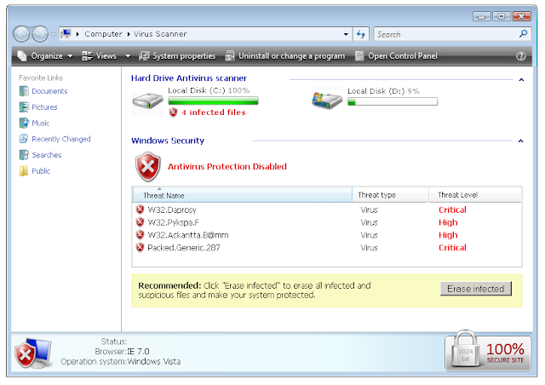Screen dimensions: 545x385
Task: Choose Open Control Panel in toolbar
Action: coord(396,56)
